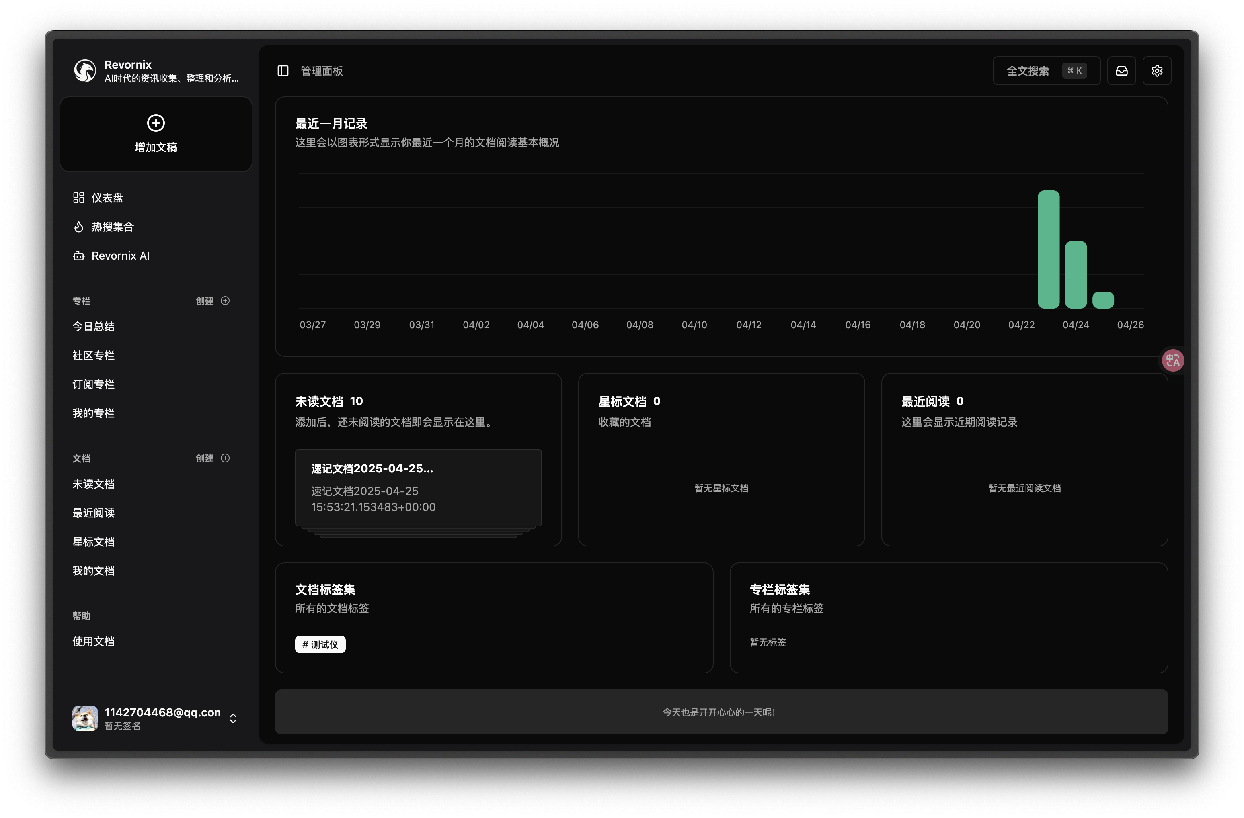Go to 订阅专栏
The image size is (1244, 818).
[x=156, y=384]
